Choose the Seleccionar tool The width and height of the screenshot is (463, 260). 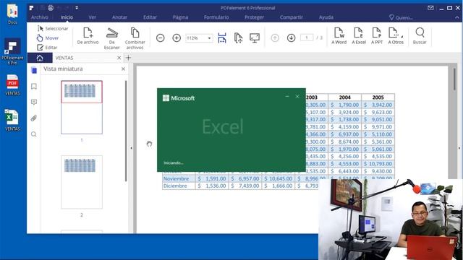click(53, 29)
